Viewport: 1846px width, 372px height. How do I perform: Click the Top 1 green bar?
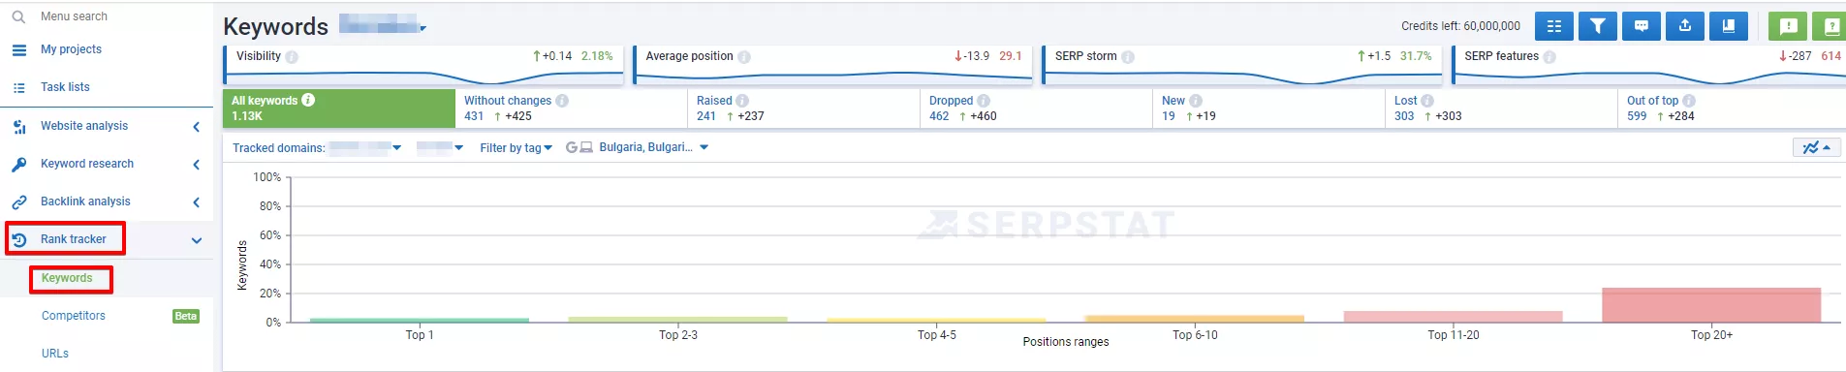[x=420, y=320]
